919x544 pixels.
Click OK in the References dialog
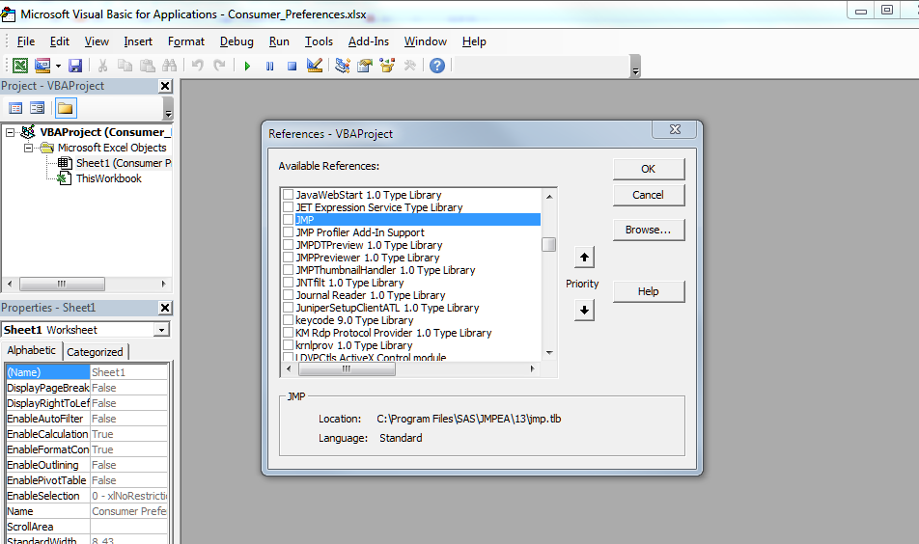(649, 169)
